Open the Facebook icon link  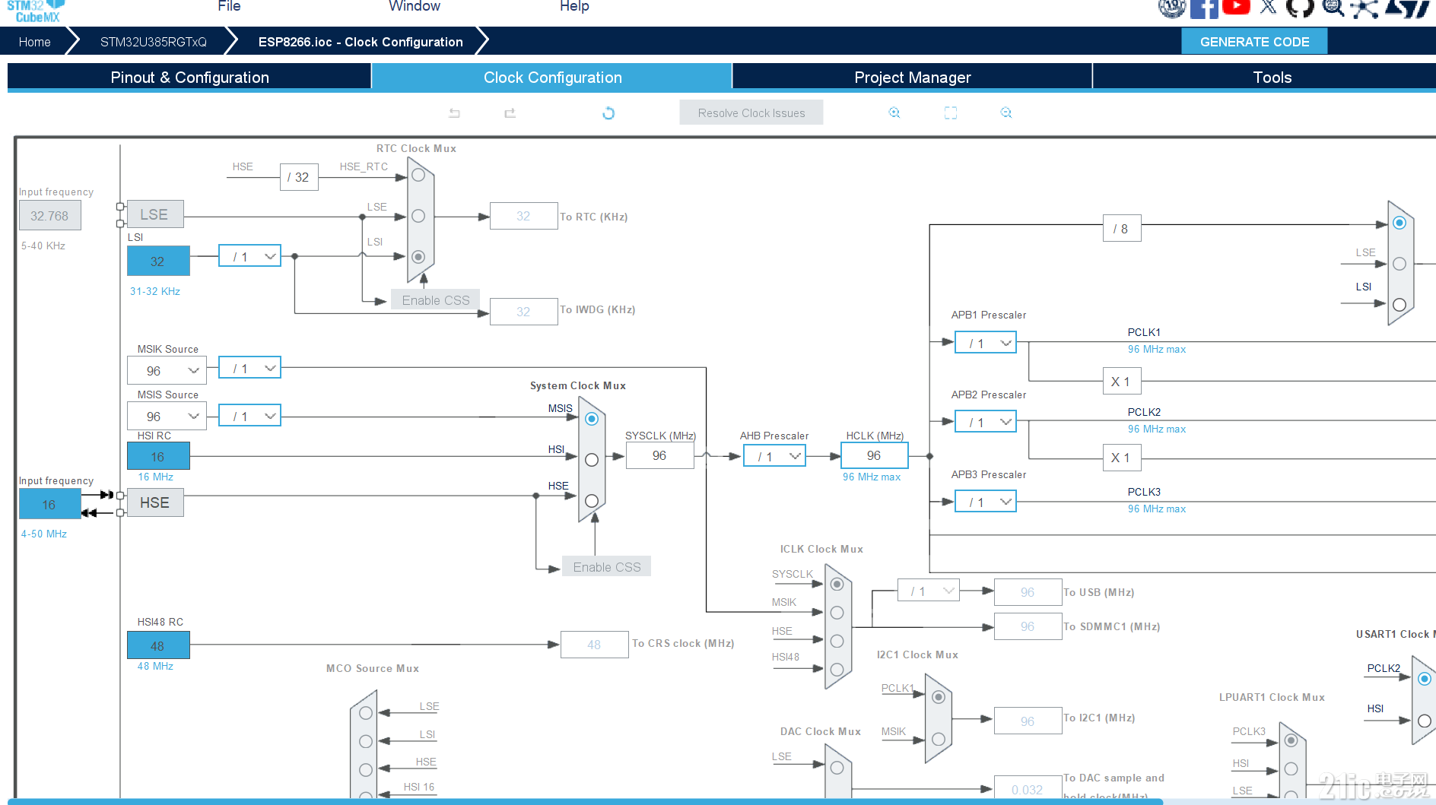coord(1204,8)
